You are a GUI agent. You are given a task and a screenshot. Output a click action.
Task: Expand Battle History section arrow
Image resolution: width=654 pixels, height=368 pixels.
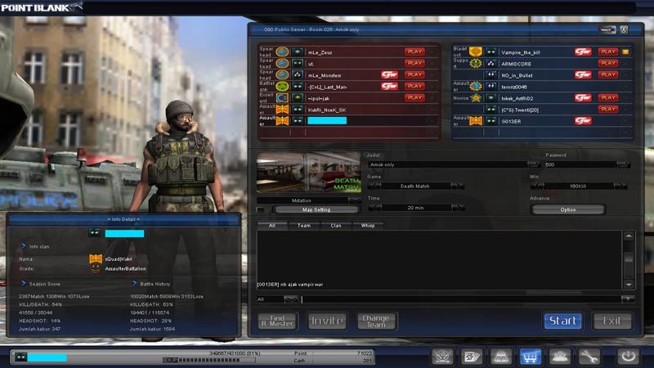134,283
